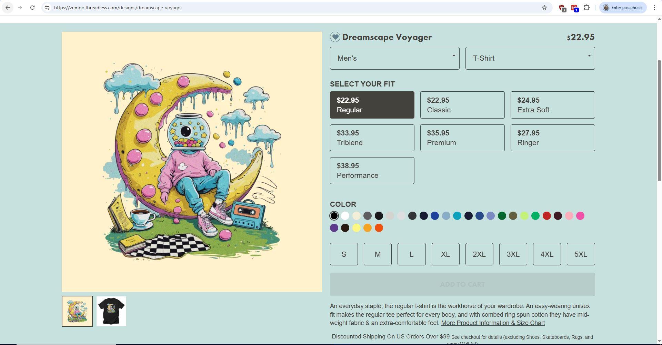Select size XL

(445, 254)
